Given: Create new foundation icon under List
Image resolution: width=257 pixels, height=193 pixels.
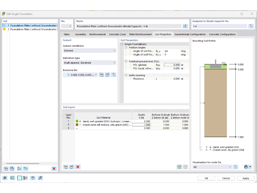Looking at the screenshot, I should click(x=6, y=169).
